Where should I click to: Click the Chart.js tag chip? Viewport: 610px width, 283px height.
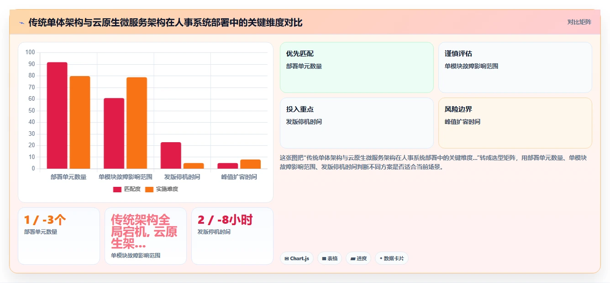pos(297,258)
